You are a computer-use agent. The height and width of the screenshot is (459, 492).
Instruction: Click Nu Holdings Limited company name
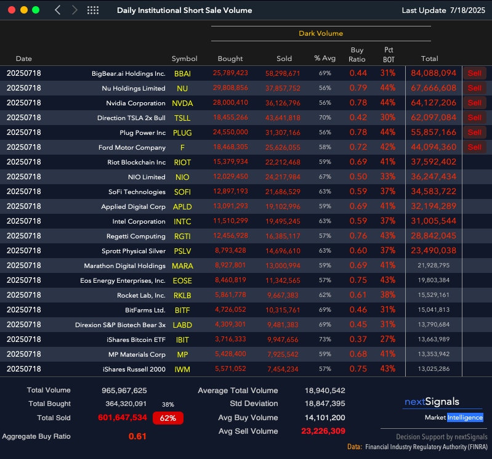[134, 88]
